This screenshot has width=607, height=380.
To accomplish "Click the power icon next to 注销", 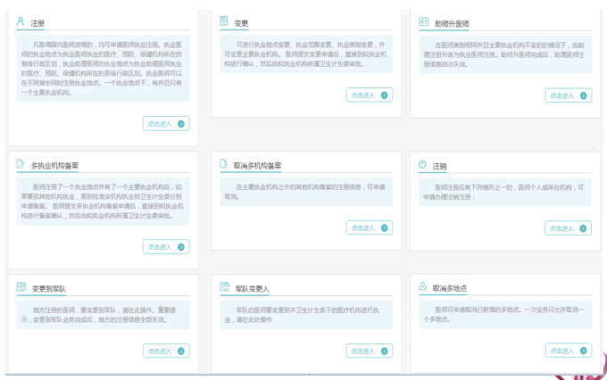I will click(x=423, y=164).
